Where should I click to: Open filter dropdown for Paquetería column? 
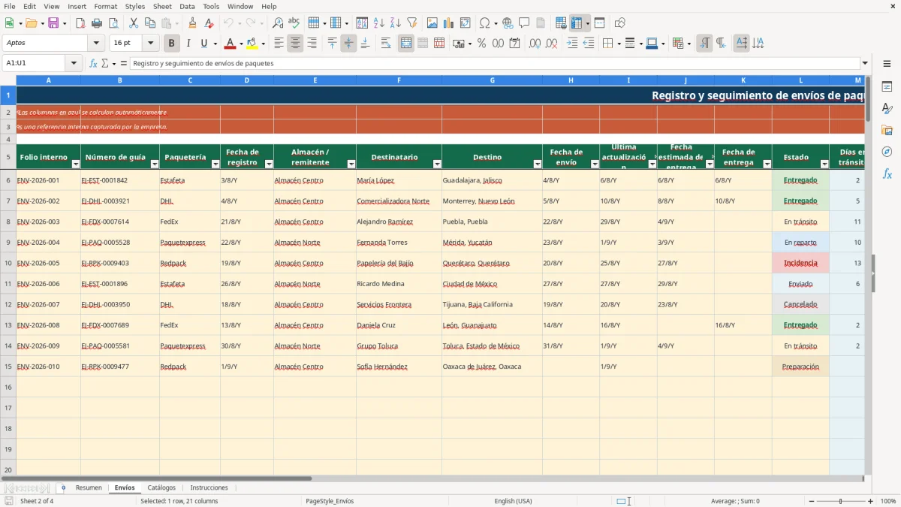pyautogui.click(x=215, y=164)
